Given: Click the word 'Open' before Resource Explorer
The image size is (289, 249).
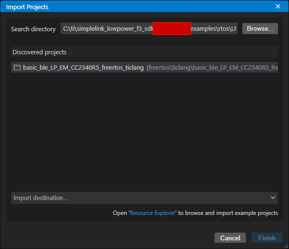Looking at the screenshot, I should click(120, 213).
